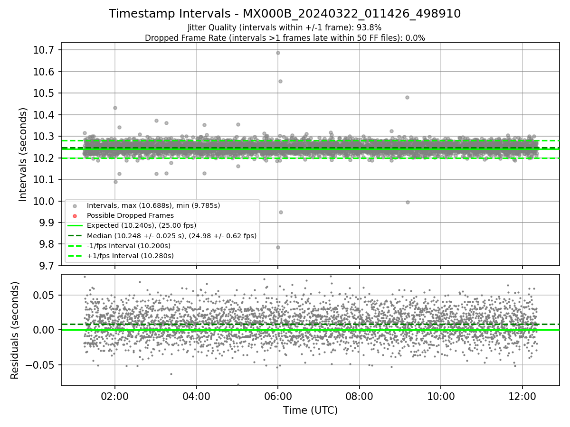Image resolution: width=570 pixels, height=427 pixels.
Task: Click the outlier point near 9.95 seconds after 06:00
Action: coord(281,212)
